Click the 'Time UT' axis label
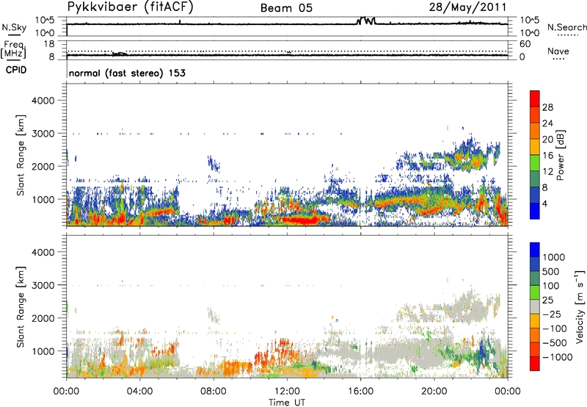Screen dimensions: 587x407 287,403
